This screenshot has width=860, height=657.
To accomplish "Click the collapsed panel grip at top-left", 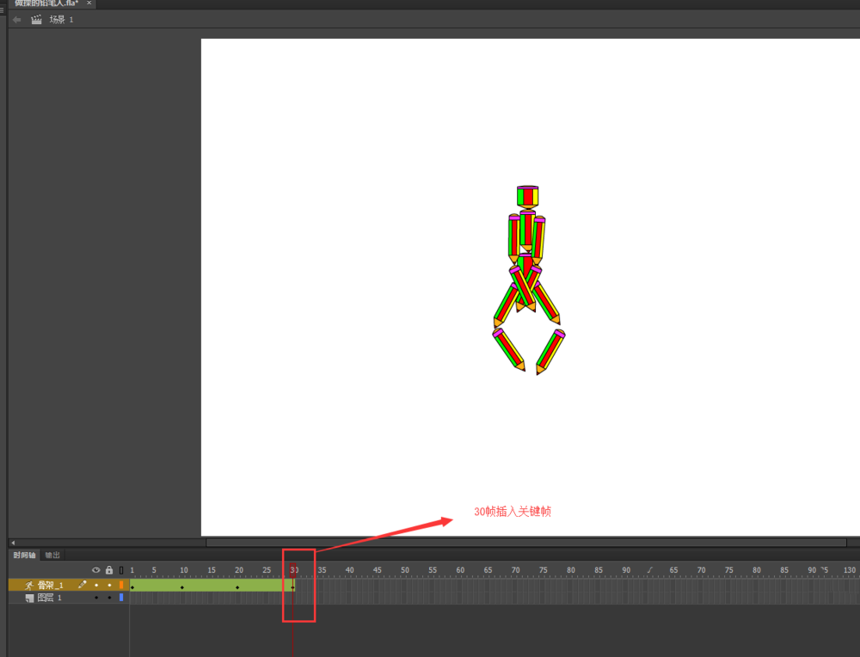I will [3, 9].
